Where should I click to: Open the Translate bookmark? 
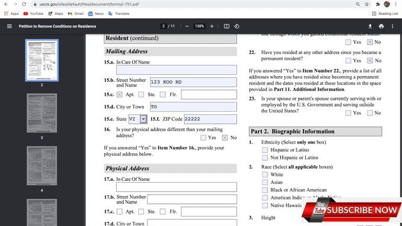[119, 14]
